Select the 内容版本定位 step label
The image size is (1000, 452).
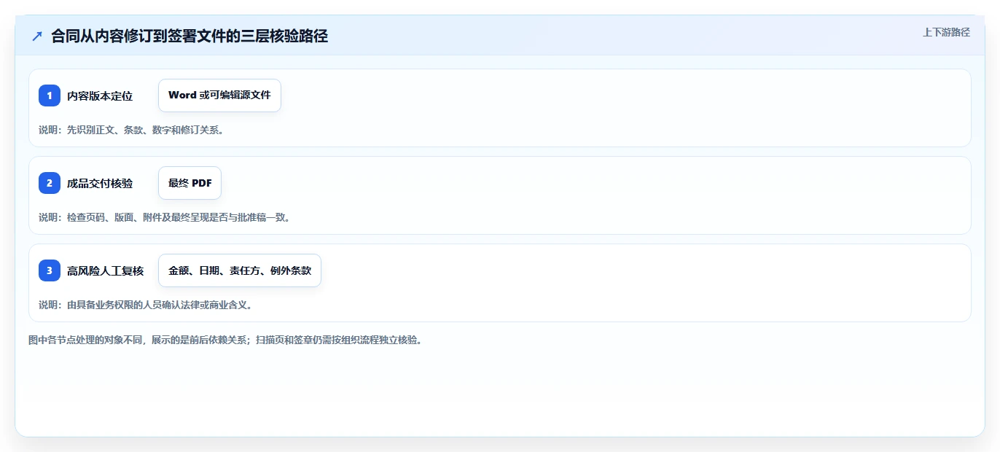pyautogui.click(x=100, y=96)
